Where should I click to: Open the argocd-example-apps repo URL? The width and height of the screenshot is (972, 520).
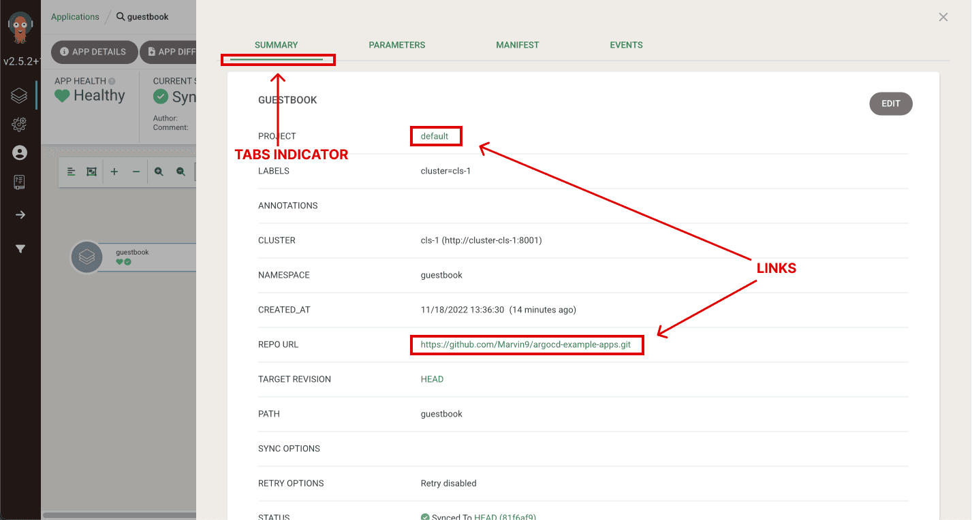[x=526, y=344]
